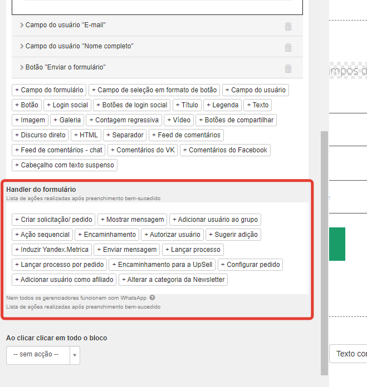The width and height of the screenshot is (367, 387).
Task: Click the vertical scrollbar of the panel
Action: coord(324,250)
